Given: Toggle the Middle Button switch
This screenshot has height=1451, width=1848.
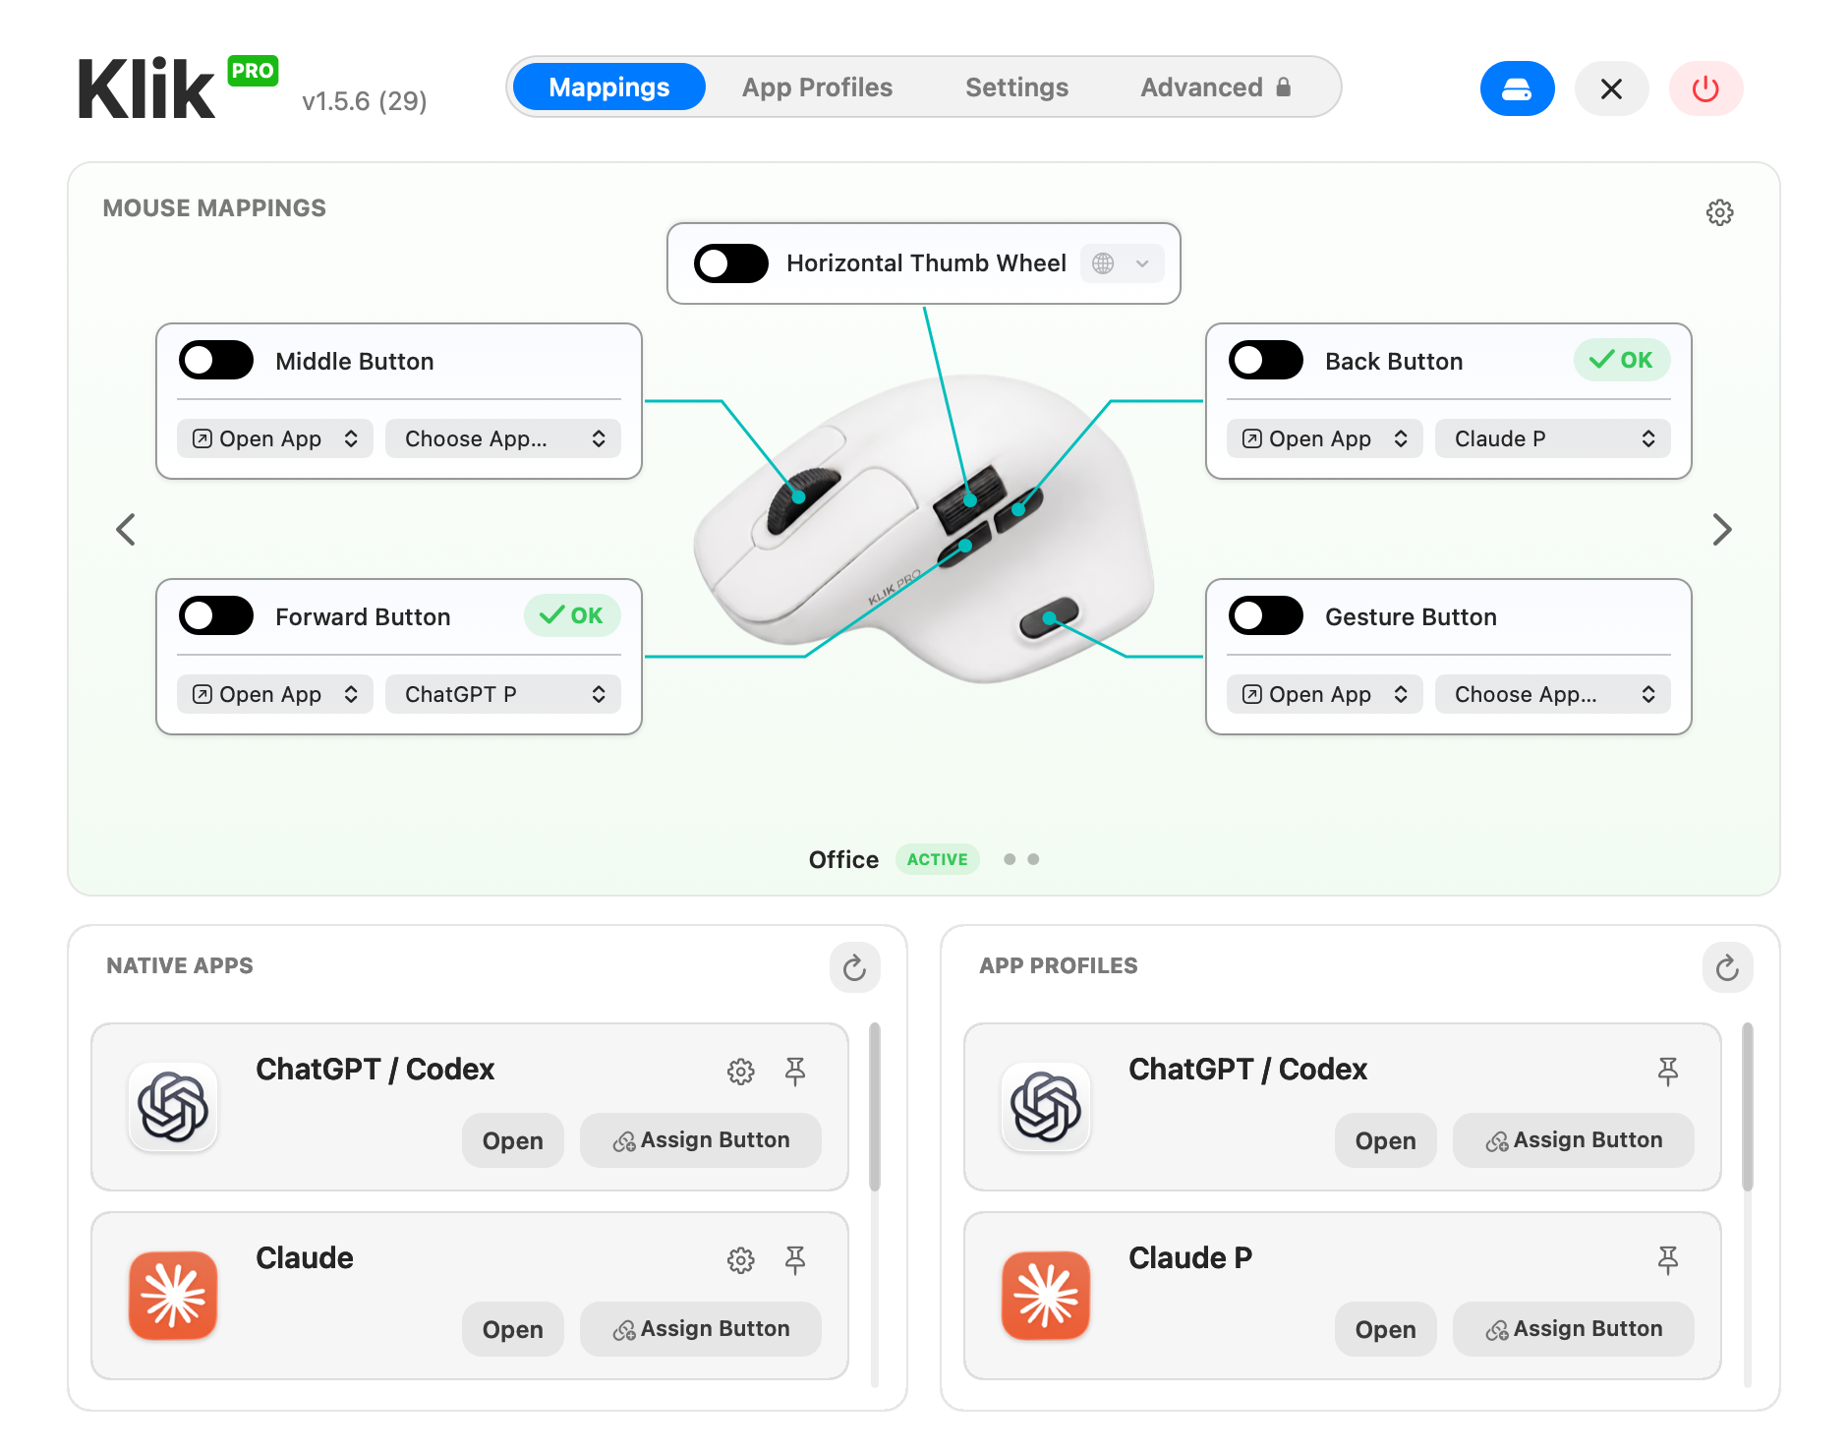Looking at the screenshot, I should (x=216, y=361).
